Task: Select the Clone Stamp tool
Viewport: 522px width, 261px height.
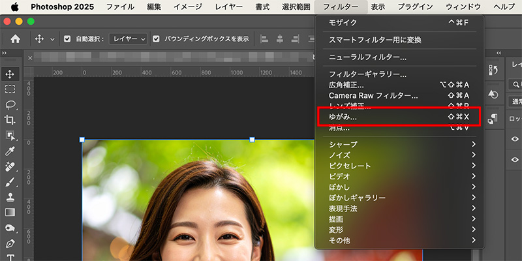Action: 10,197
